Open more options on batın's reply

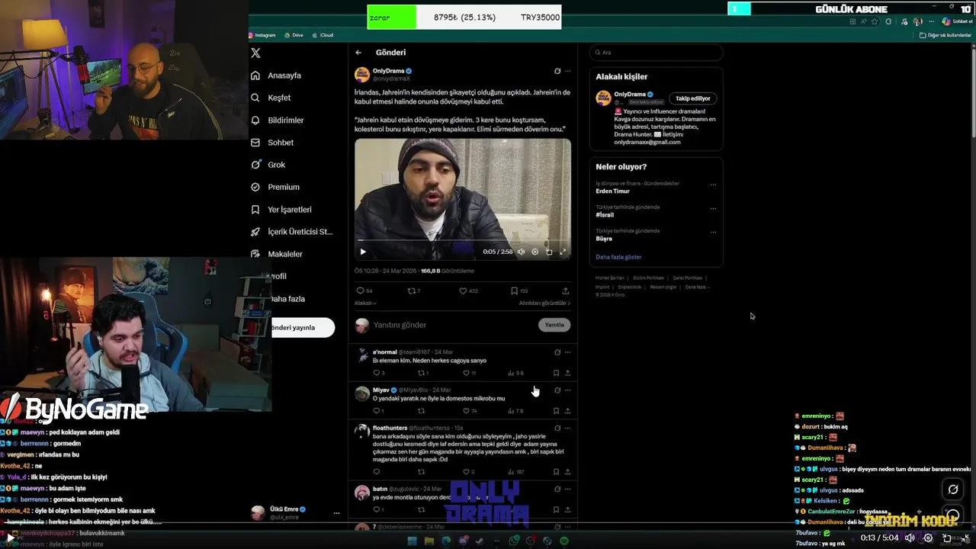point(567,489)
